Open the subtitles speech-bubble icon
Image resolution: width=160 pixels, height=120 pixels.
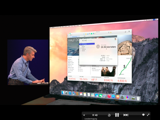pos(143,115)
